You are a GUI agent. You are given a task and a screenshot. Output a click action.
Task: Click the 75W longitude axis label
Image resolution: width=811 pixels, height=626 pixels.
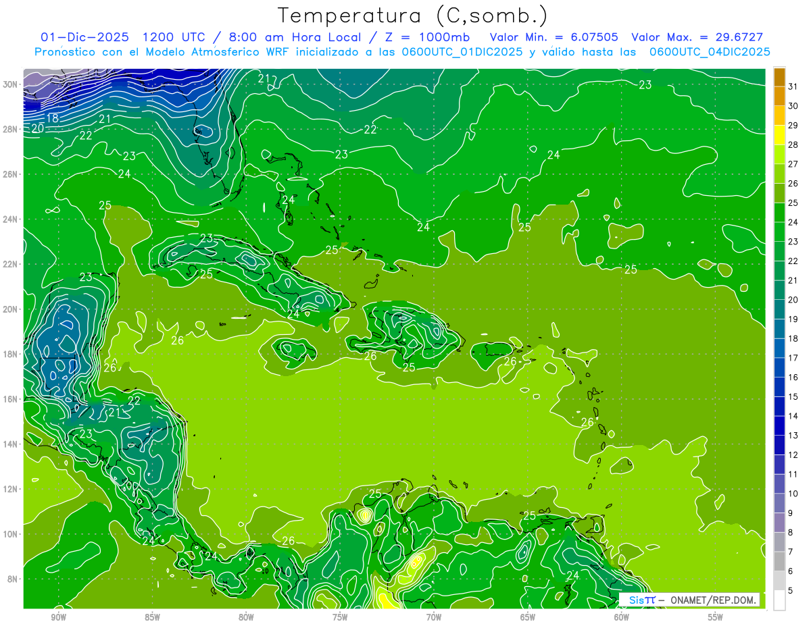(x=340, y=617)
